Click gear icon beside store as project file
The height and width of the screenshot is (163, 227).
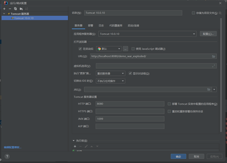pos(220,13)
